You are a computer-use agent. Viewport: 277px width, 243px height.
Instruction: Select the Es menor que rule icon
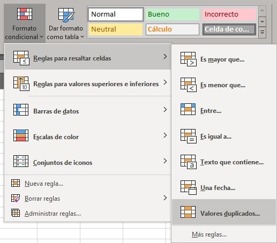tap(189, 85)
